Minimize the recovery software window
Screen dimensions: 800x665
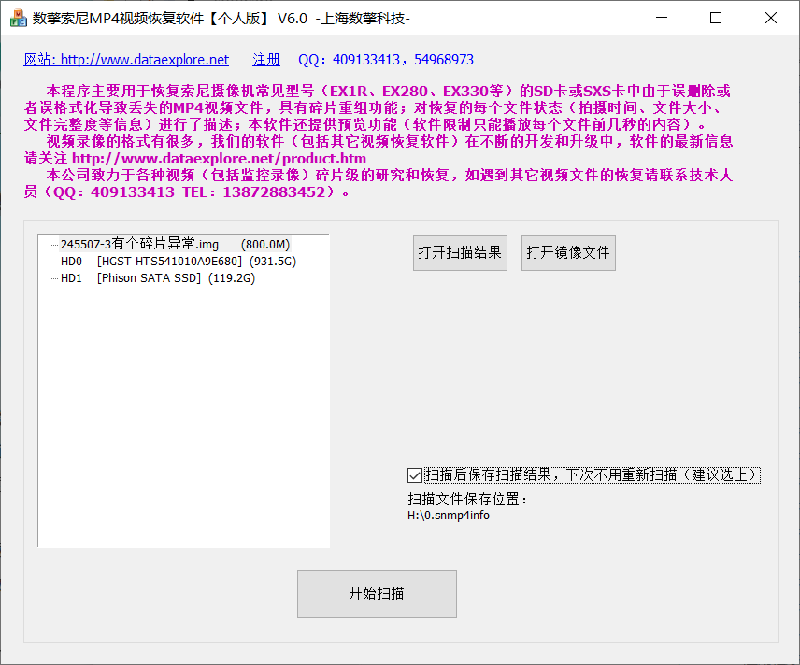click(x=662, y=18)
